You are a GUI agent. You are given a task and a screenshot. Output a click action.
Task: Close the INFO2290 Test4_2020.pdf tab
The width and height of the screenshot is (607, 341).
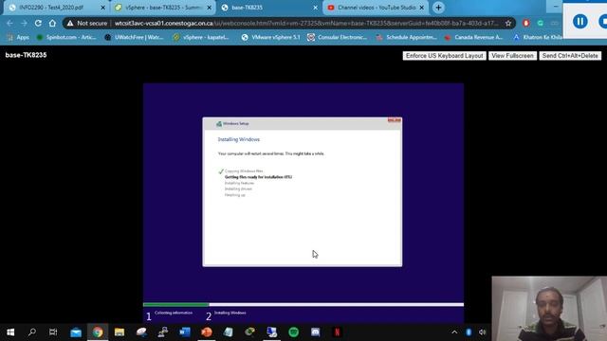[102, 8]
